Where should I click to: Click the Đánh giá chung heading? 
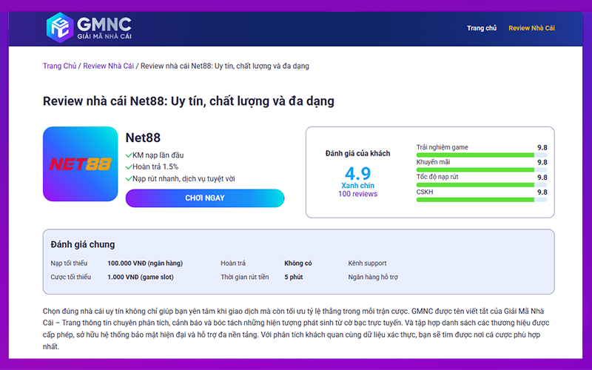[83, 245]
